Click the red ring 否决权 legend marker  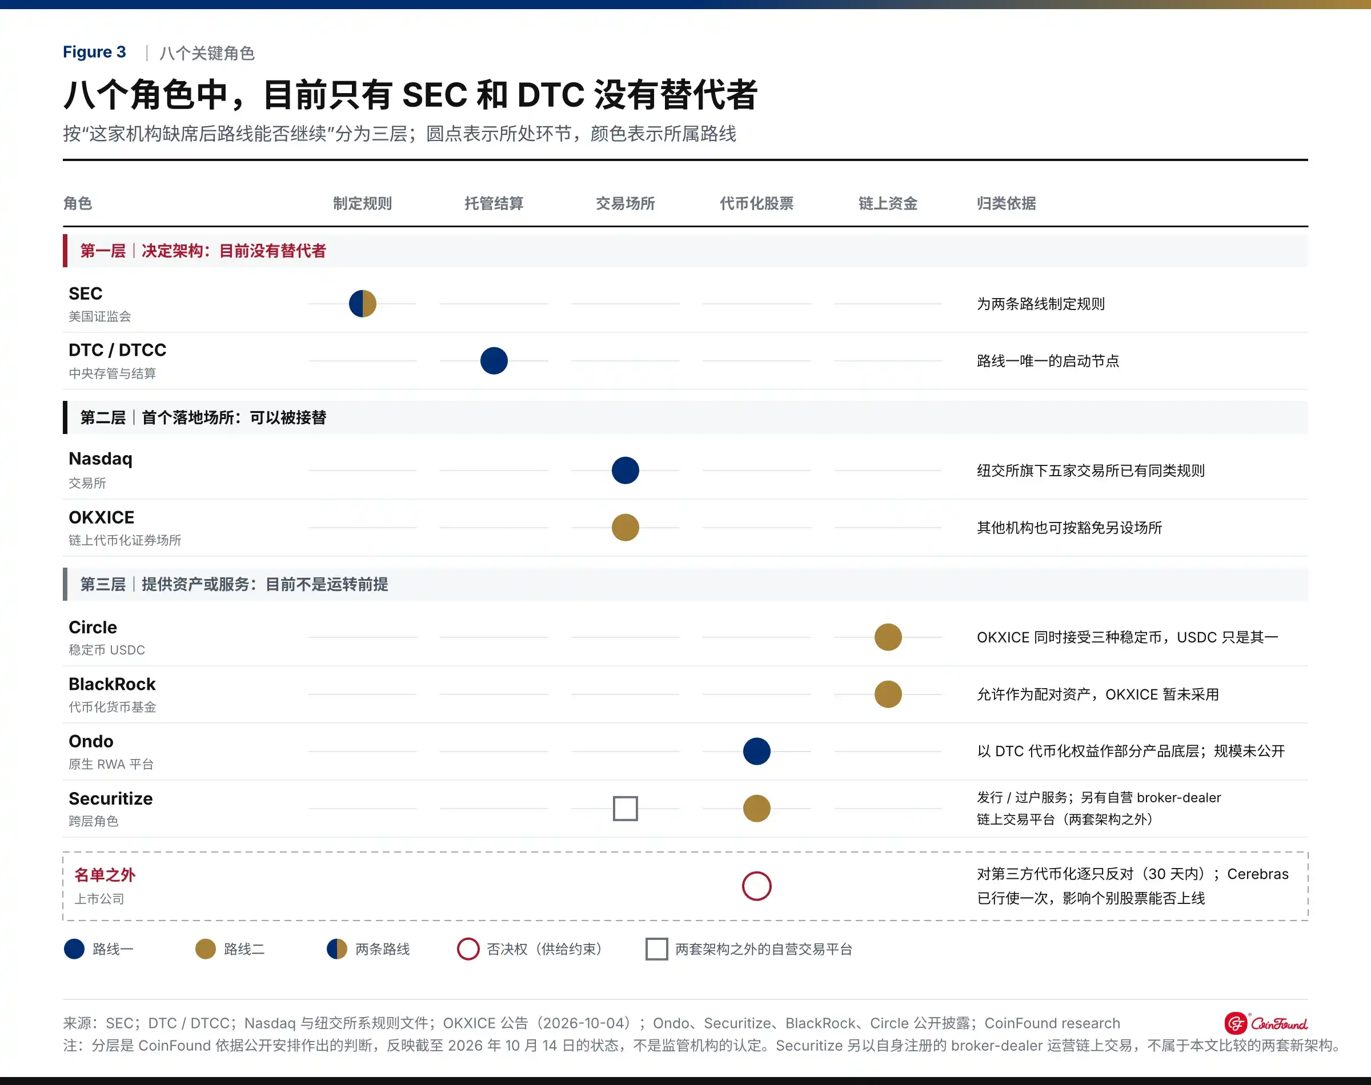click(x=468, y=949)
